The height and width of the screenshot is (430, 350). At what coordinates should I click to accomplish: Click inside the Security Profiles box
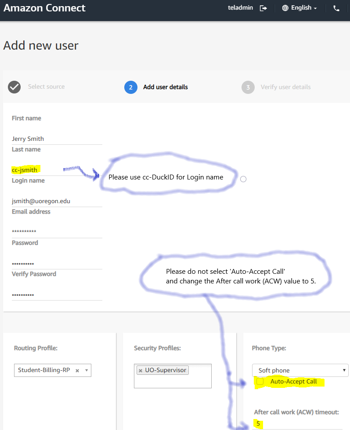(173, 376)
